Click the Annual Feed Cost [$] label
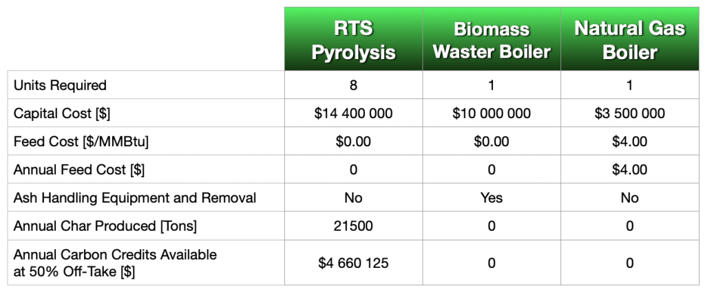 (x=79, y=170)
